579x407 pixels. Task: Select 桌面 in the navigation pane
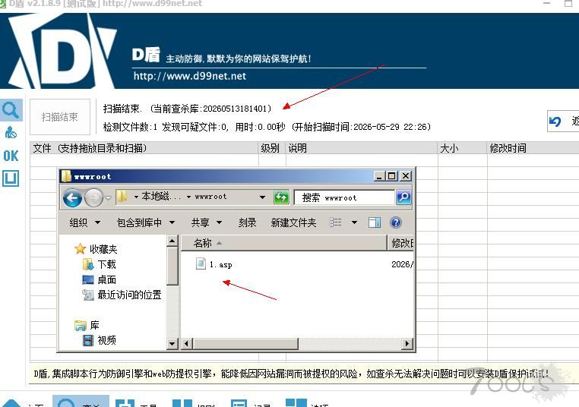pyautogui.click(x=106, y=279)
